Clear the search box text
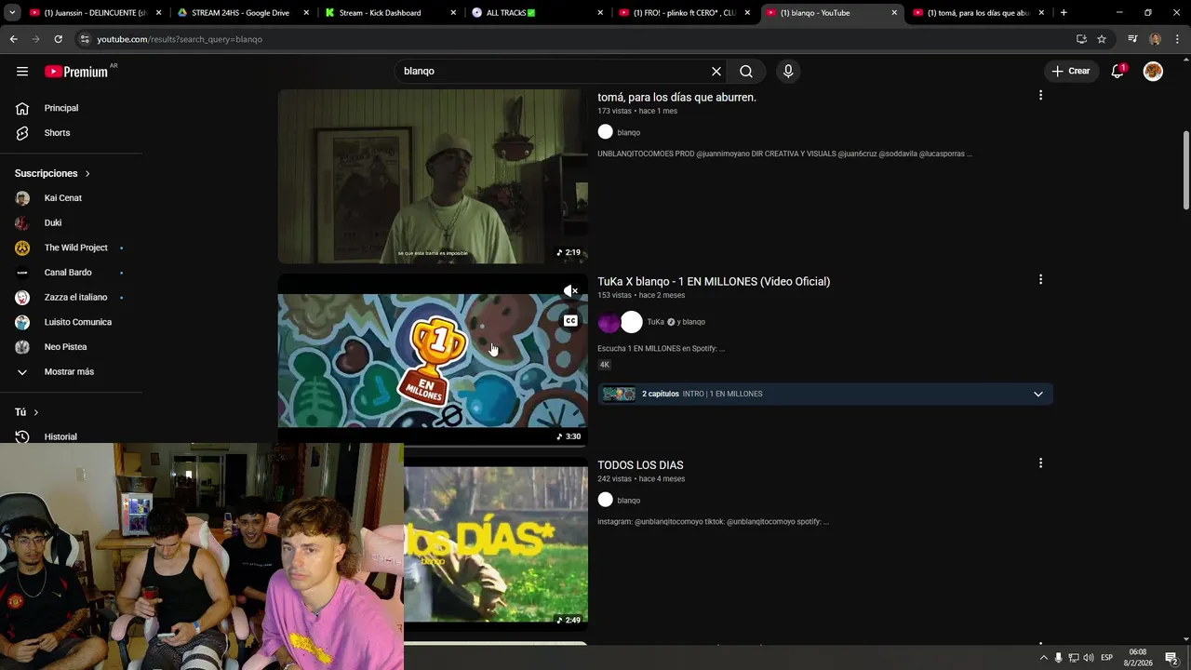 pos(716,72)
